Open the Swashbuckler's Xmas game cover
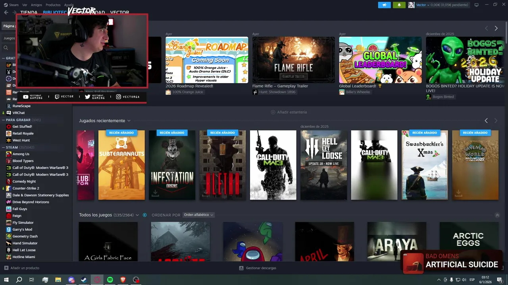The image size is (508, 285). [x=425, y=165]
